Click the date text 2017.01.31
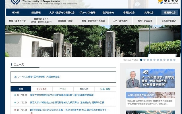 pos(22,110)
